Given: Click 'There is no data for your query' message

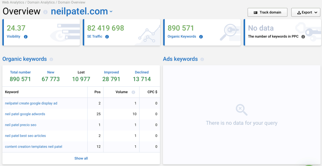Looking at the screenshot, I should tap(241, 123).
